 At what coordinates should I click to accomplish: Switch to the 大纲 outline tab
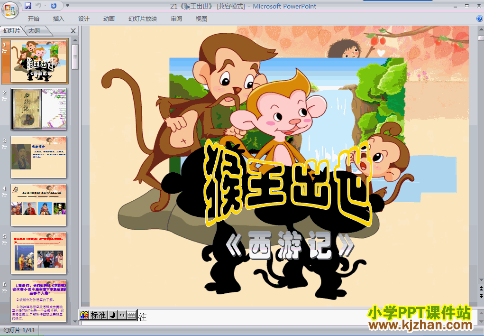[x=34, y=30]
